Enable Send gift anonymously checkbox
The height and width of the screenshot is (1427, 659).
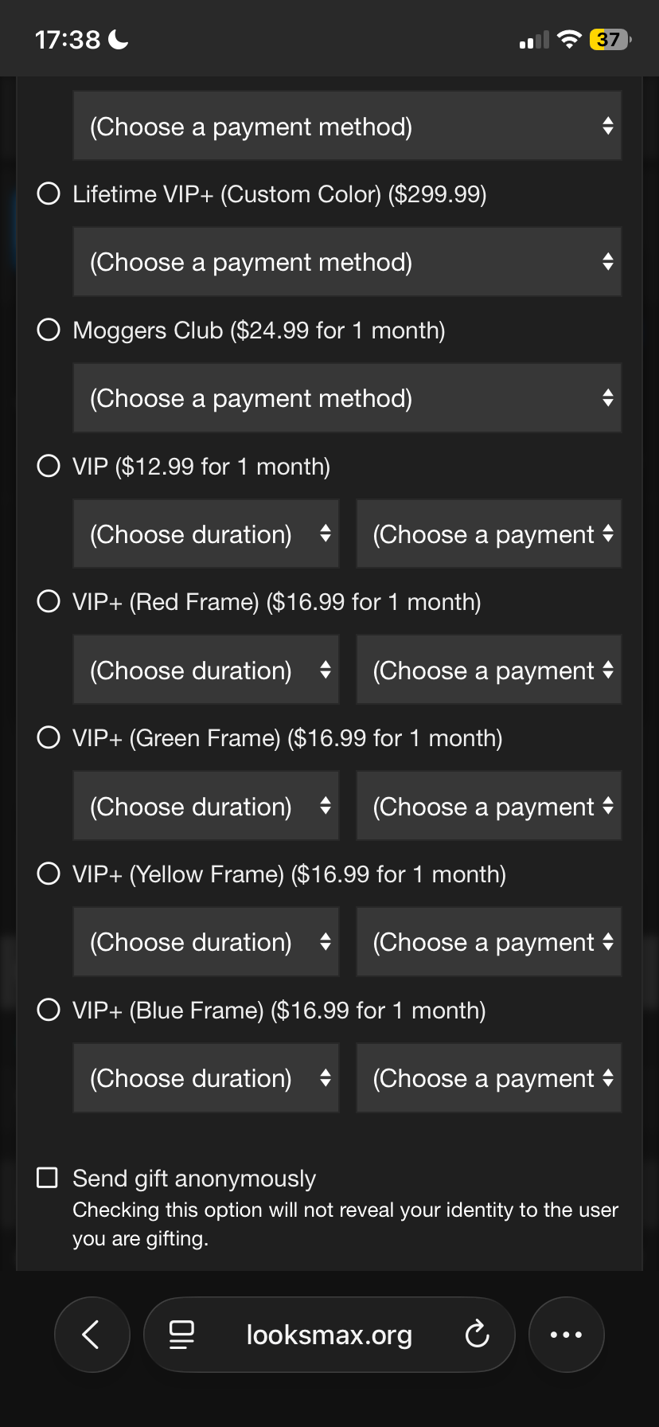point(48,1178)
